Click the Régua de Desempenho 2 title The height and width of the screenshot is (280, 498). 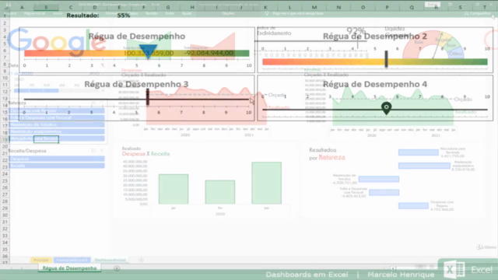(x=375, y=37)
